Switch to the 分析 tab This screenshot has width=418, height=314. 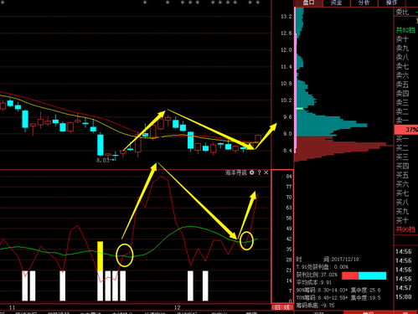point(364,3)
